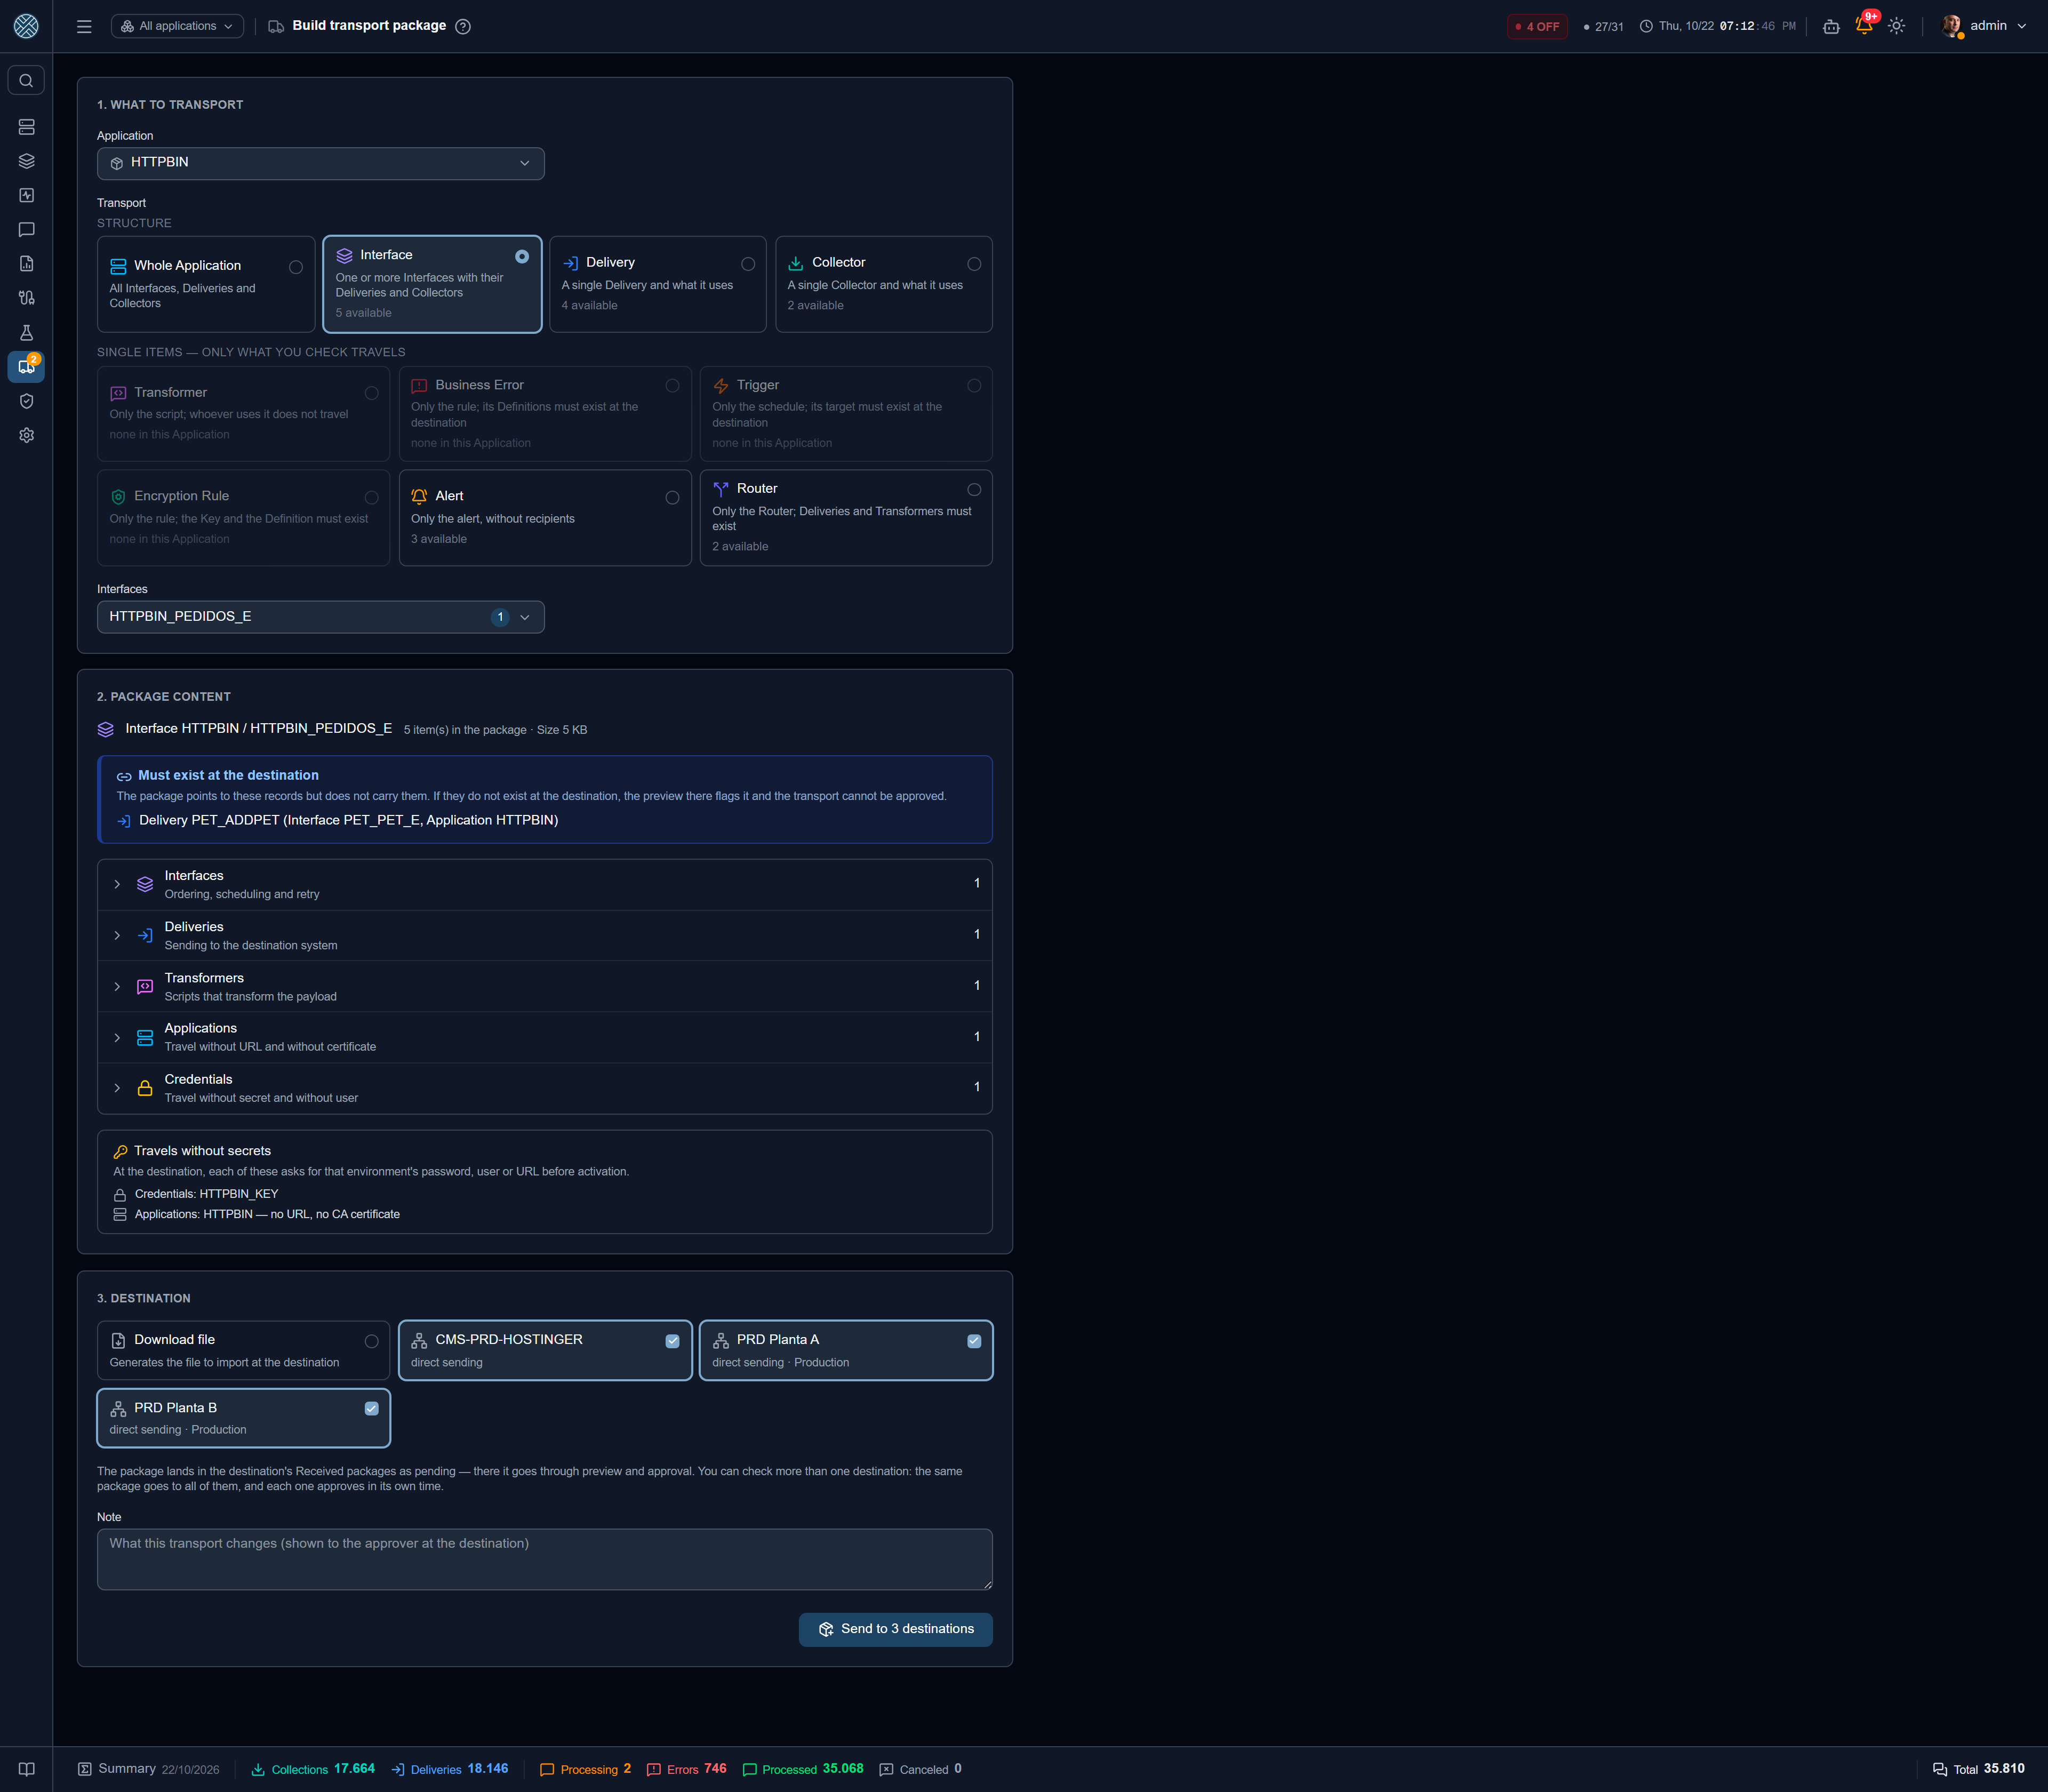Open the activity monitor icon in sidebar
The width and height of the screenshot is (2048, 1792).
point(26,195)
